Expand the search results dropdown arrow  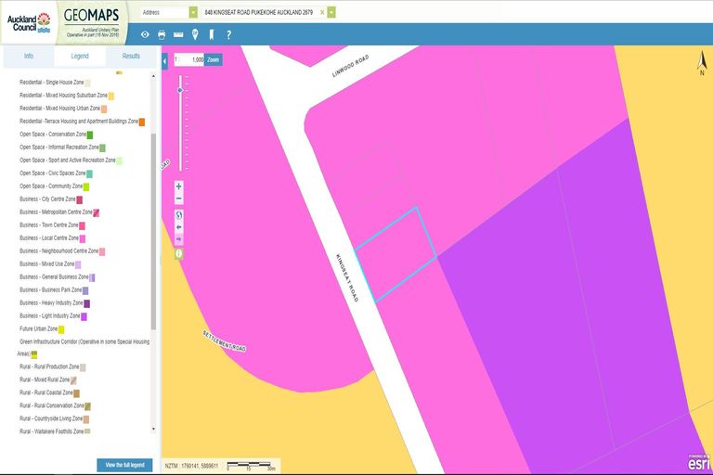click(x=331, y=12)
